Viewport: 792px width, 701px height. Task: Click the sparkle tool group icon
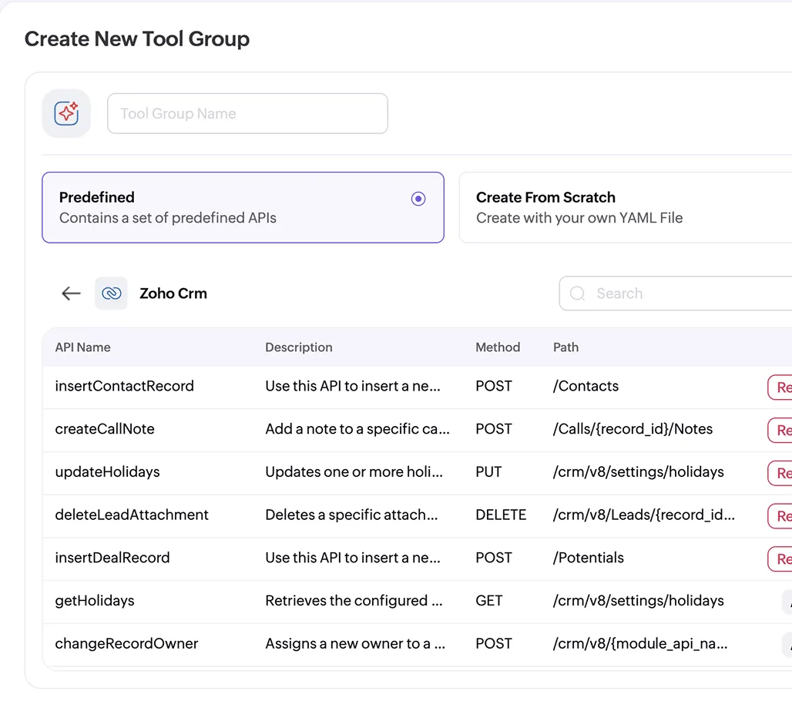[66, 113]
